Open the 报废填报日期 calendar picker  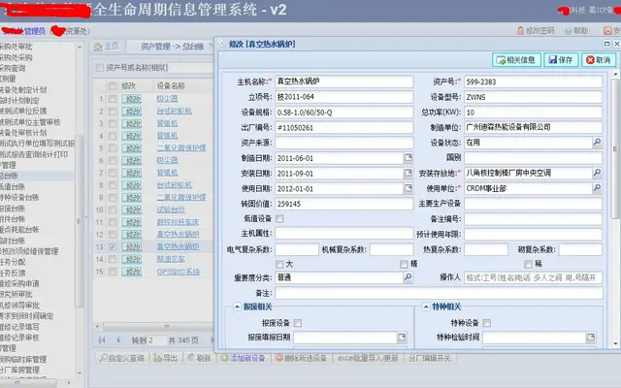point(402,338)
